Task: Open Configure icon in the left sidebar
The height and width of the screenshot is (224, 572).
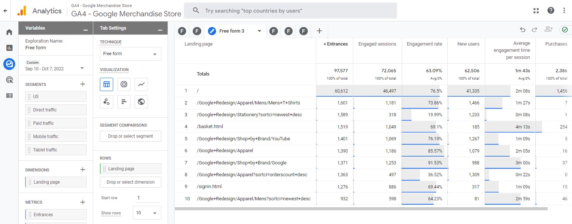Action: pos(9,96)
